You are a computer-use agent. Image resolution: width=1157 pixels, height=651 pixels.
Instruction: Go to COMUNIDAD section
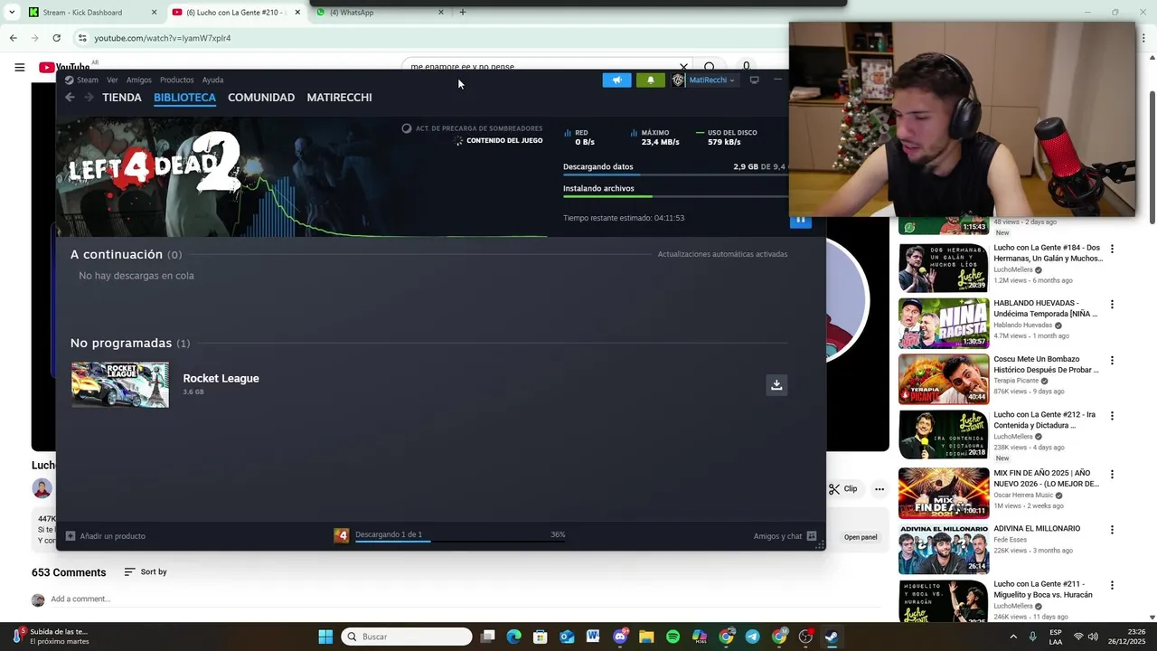261,98
